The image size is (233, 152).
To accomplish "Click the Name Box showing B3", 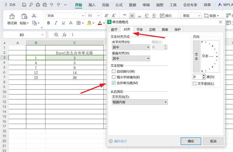I will click(x=22, y=35).
